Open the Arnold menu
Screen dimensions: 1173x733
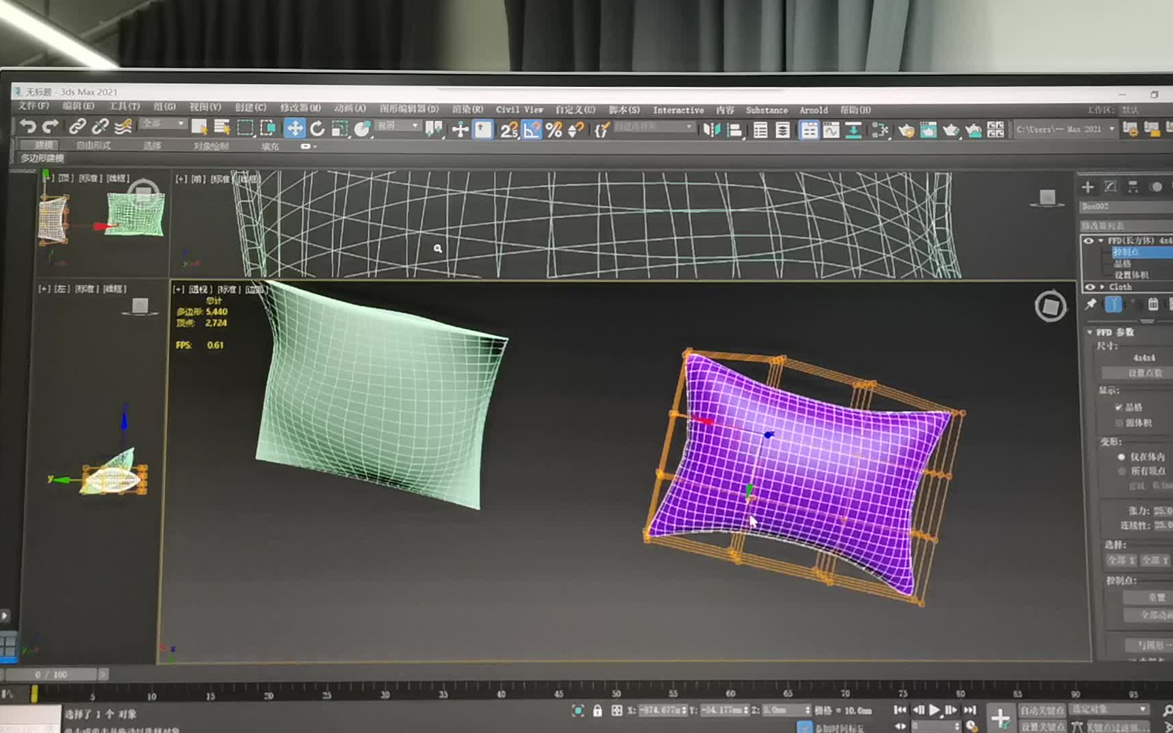point(813,110)
